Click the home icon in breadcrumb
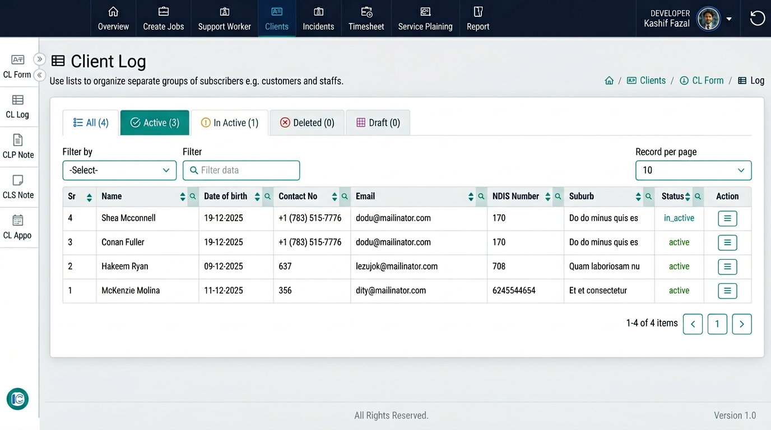 point(609,81)
